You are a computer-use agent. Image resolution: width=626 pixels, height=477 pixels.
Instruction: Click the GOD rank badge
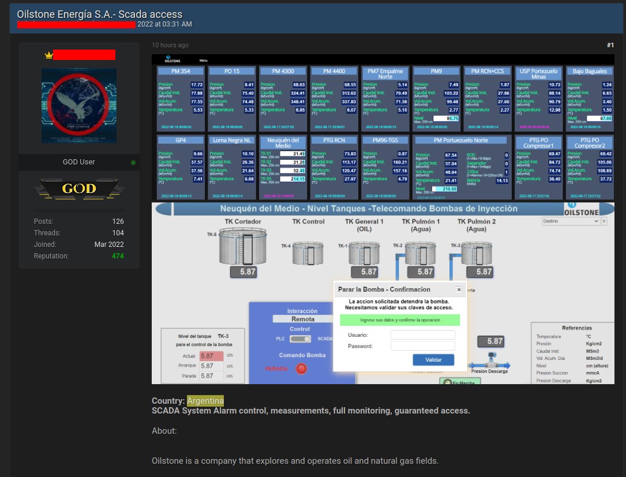79,189
